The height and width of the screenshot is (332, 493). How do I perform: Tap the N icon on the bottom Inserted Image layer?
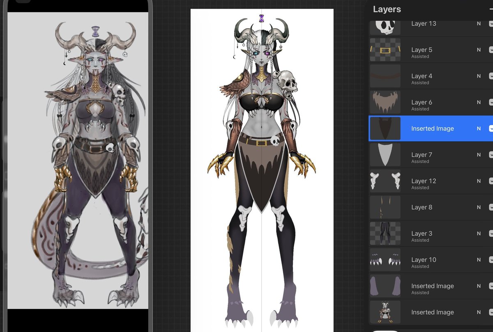[x=479, y=312]
